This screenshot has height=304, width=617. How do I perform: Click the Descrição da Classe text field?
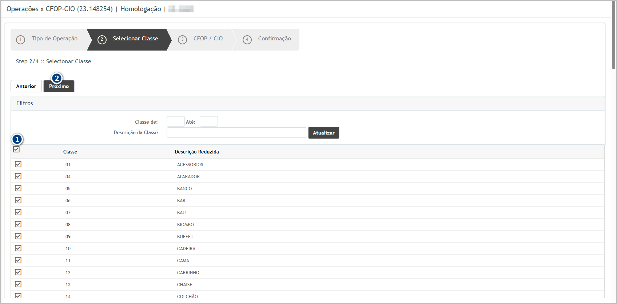(236, 133)
